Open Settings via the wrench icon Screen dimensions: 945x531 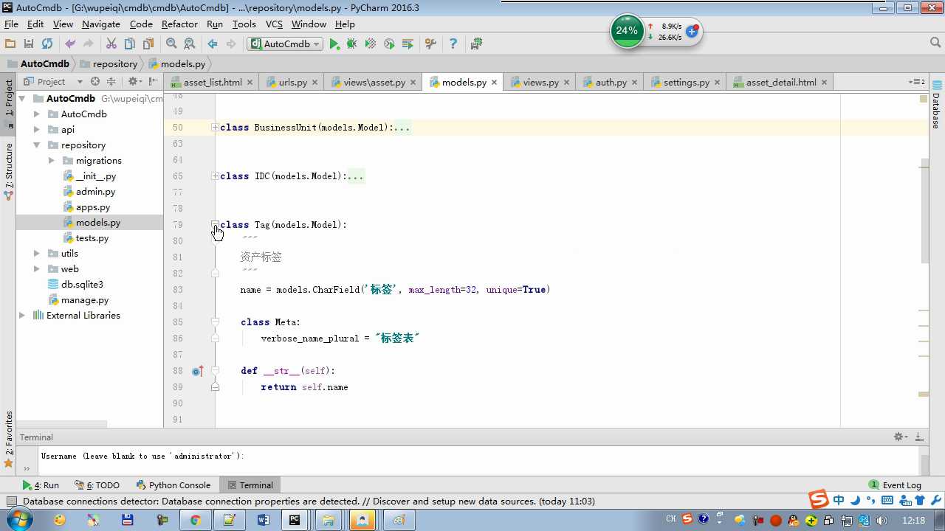pos(430,44)
